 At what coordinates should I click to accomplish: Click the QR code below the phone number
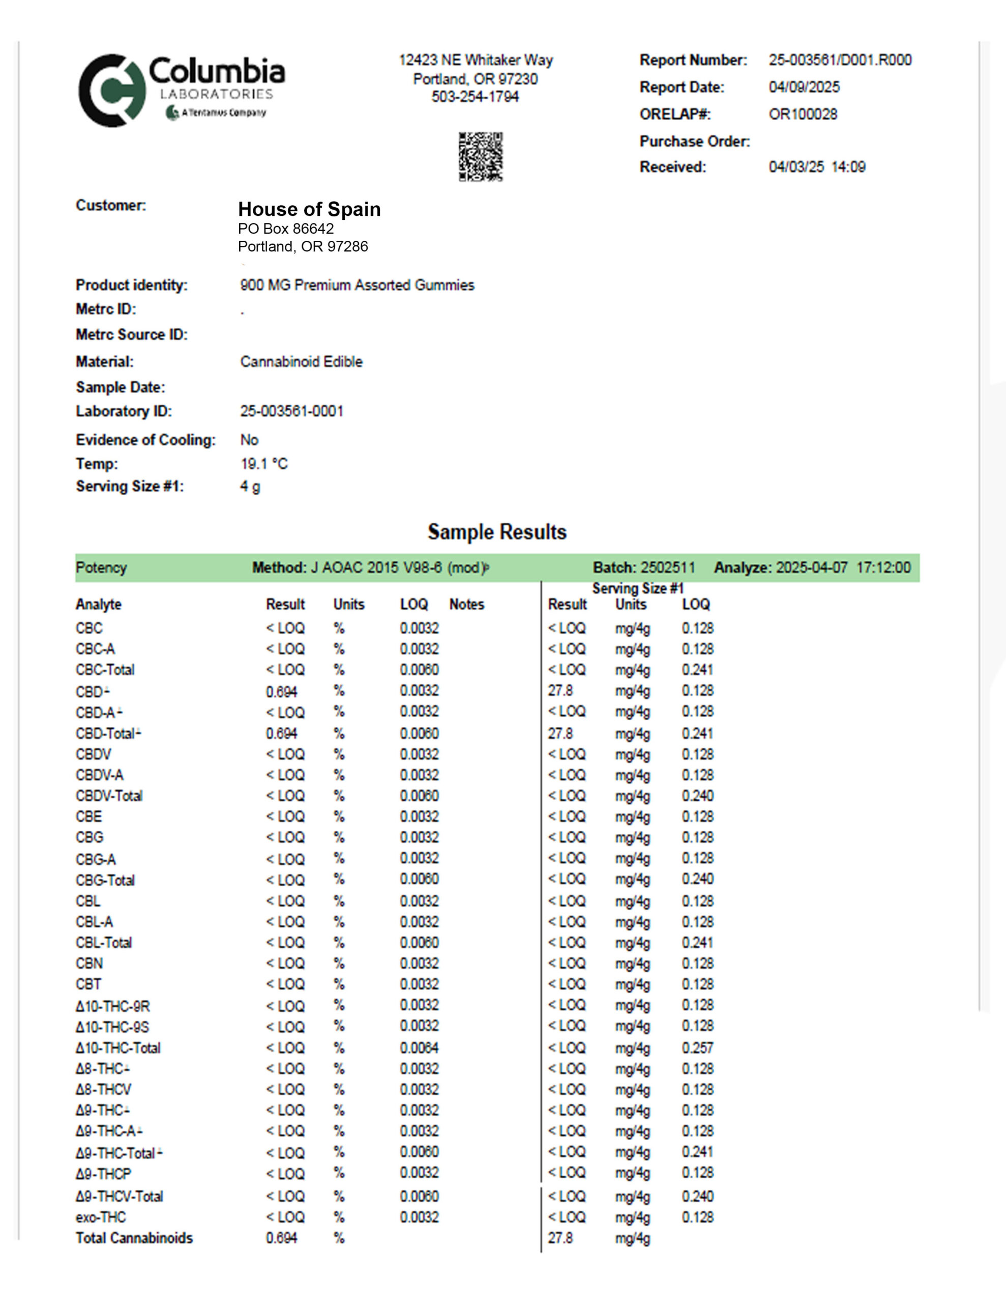(x=480, y=157)
